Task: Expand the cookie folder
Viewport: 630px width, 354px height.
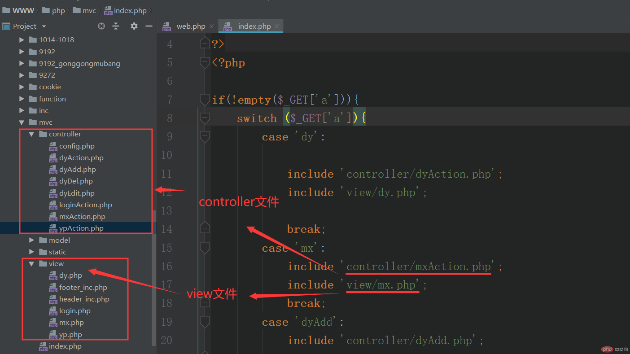Action: [22, 87]
